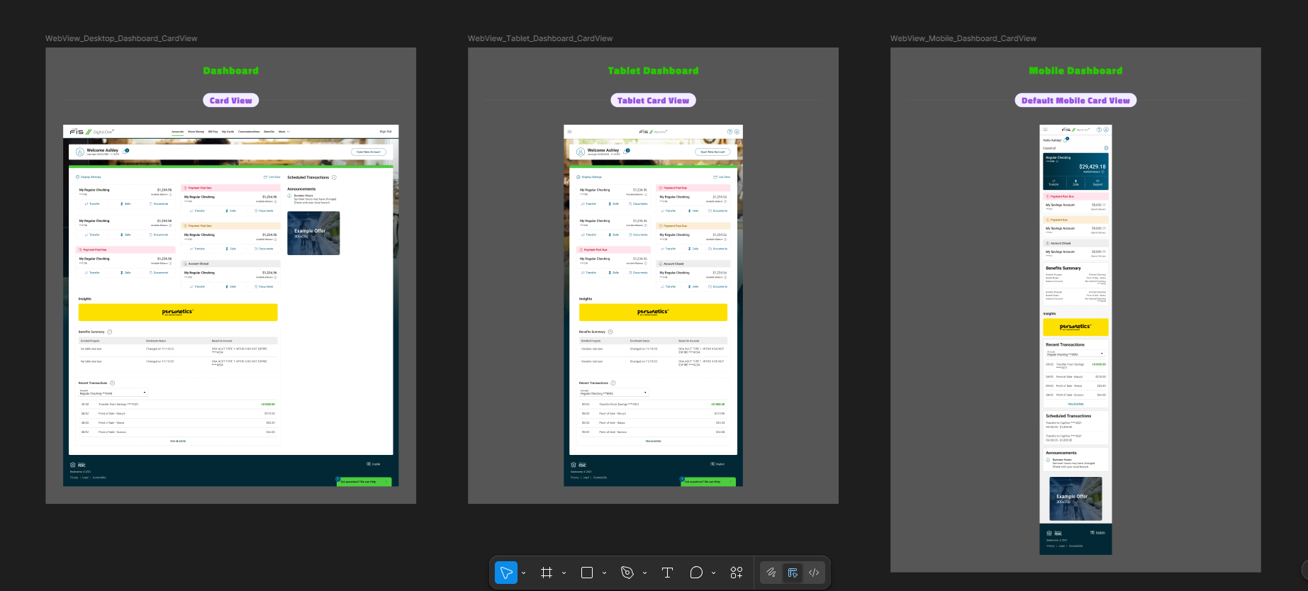Click Scheduled Transactions heading in mobile mockup
1308x591 pixels.
1068,416
